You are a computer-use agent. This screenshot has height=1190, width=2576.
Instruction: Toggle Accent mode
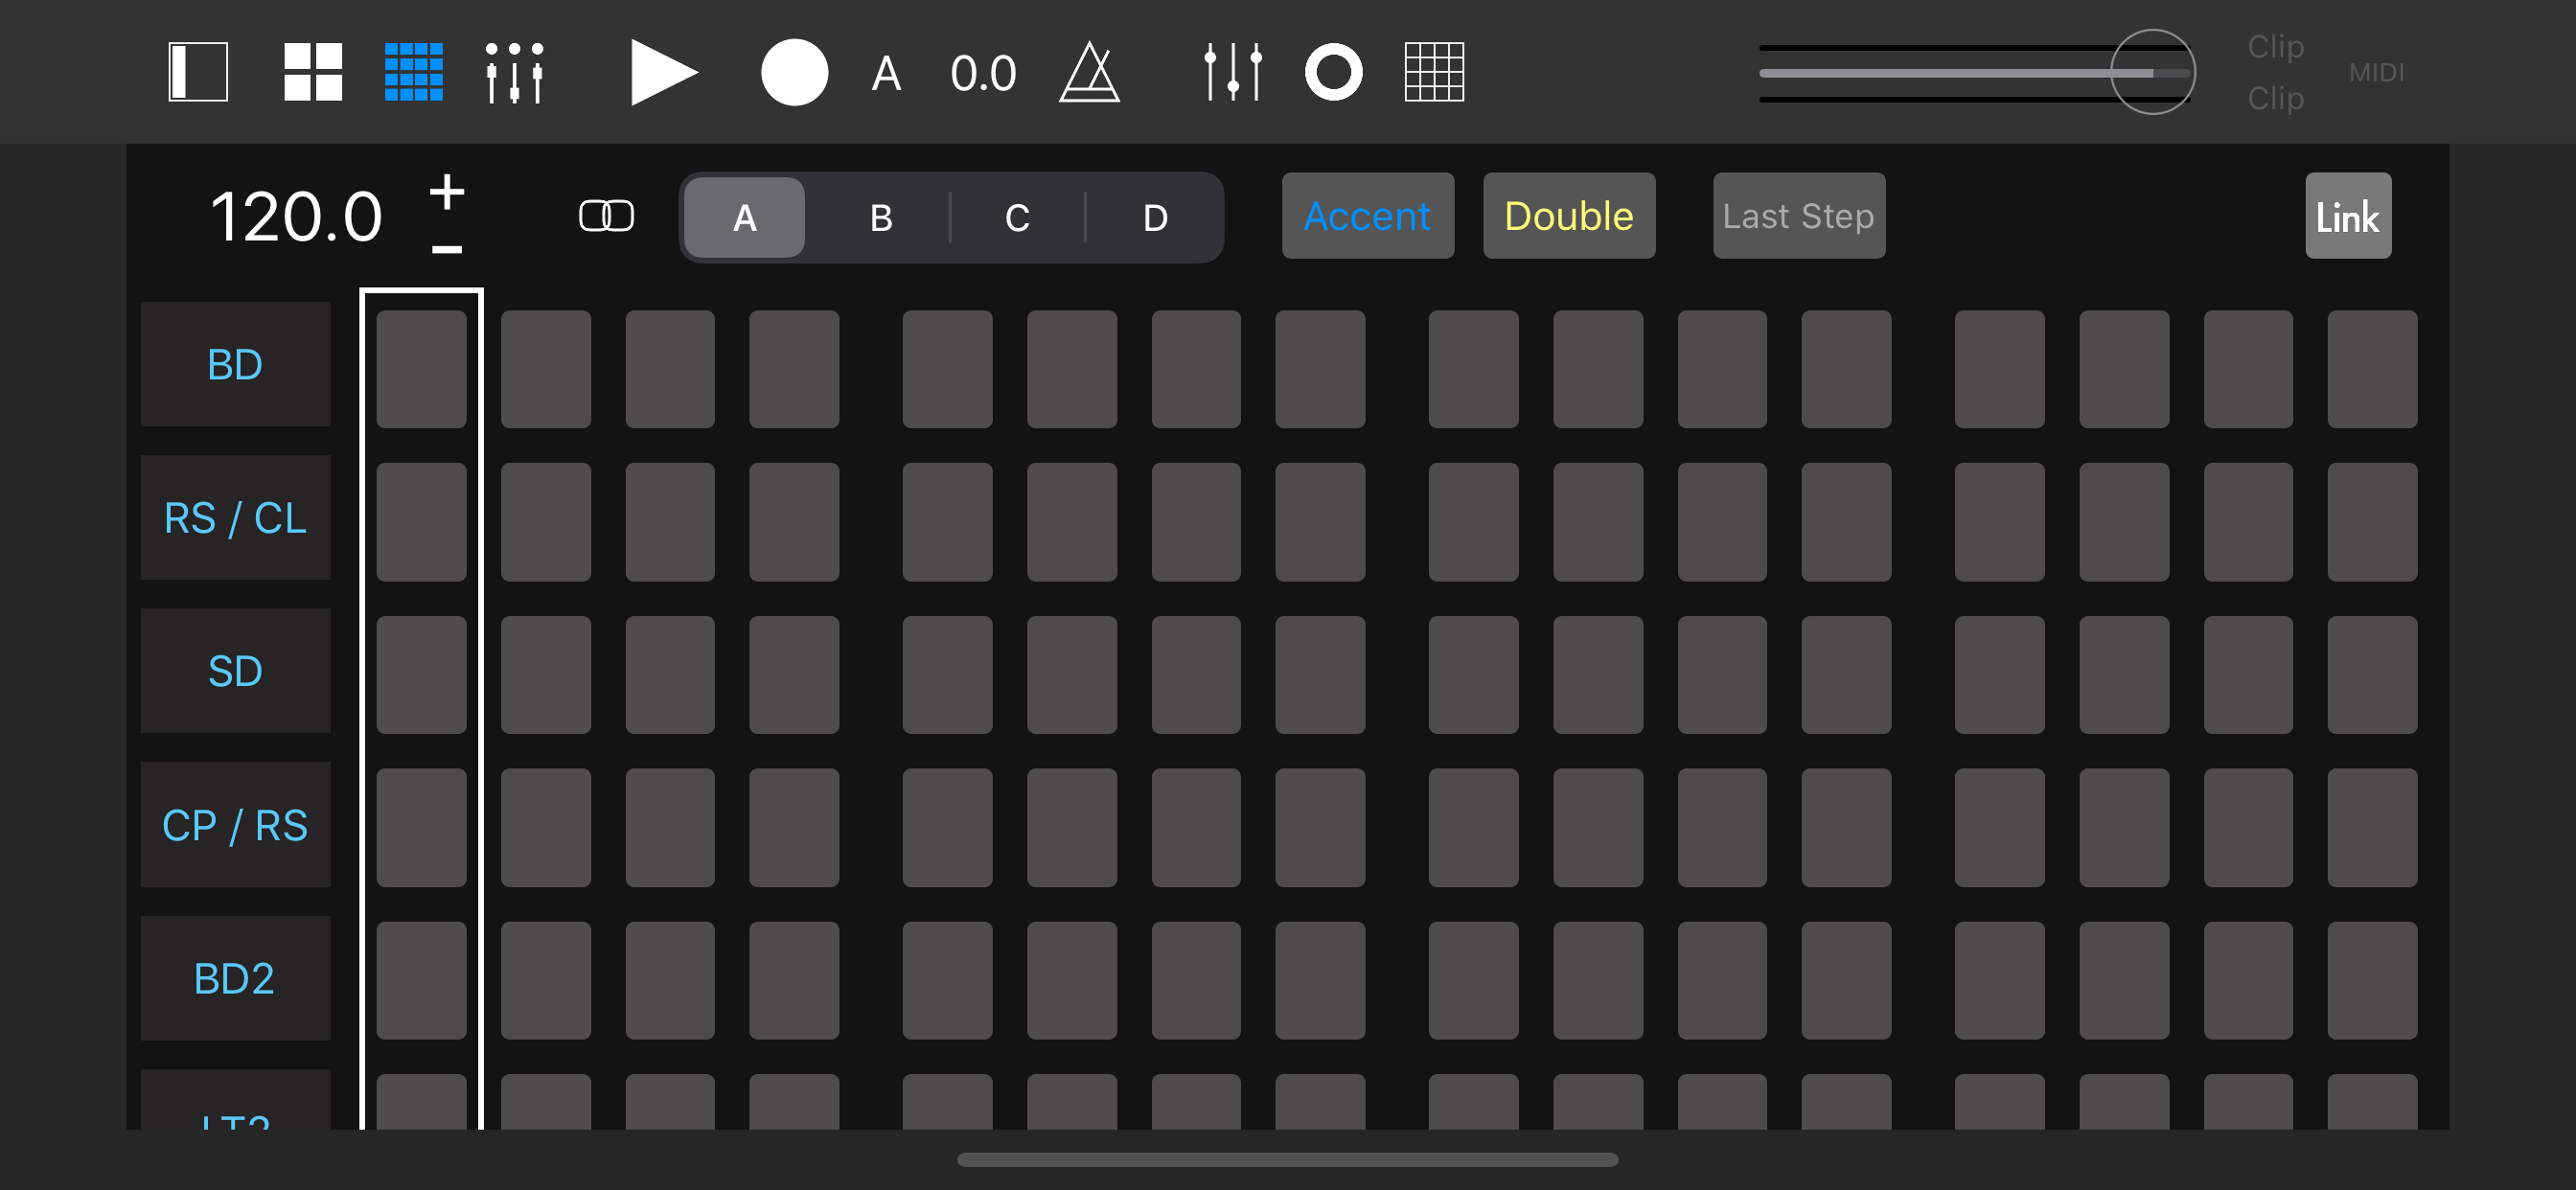[1367, 216]
